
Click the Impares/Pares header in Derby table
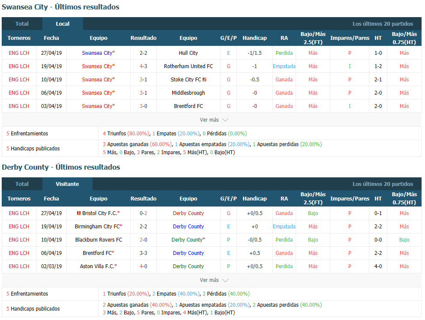pos(350,199)
